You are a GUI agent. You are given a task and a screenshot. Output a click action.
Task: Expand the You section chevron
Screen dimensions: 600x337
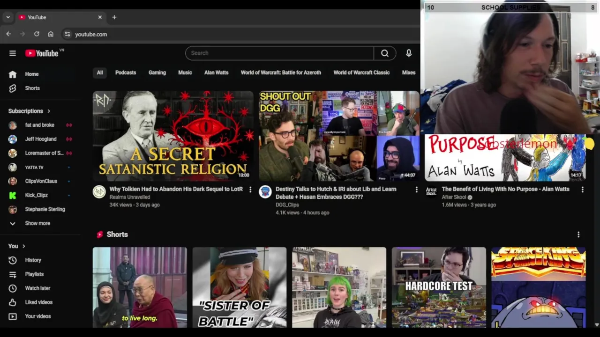coord(23,246)
